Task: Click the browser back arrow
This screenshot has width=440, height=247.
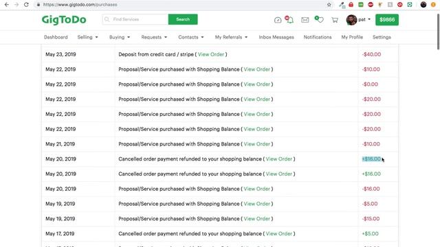Action: click(x=7, y=5)
